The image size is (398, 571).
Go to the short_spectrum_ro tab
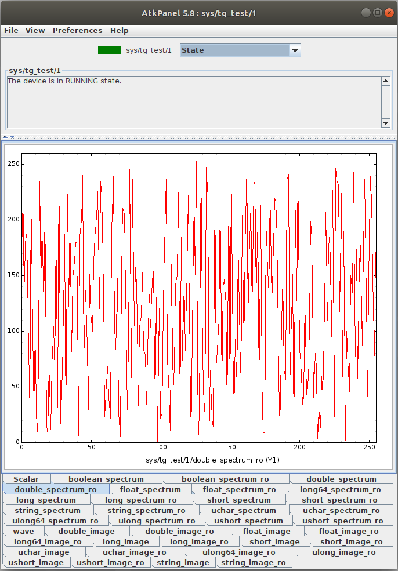tap(339, 500)
